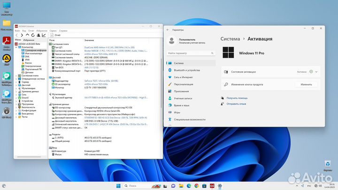Expand the Мультимедиа tree node
This screenshot has height=190, width=338.
[x=16, y=88]
